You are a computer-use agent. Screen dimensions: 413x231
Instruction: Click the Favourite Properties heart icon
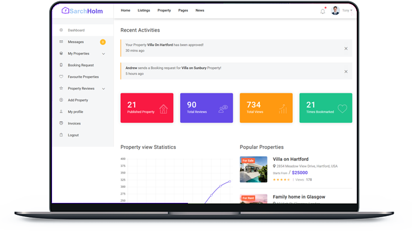point(61,77)
